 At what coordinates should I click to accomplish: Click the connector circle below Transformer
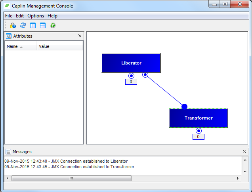point(199,131)
